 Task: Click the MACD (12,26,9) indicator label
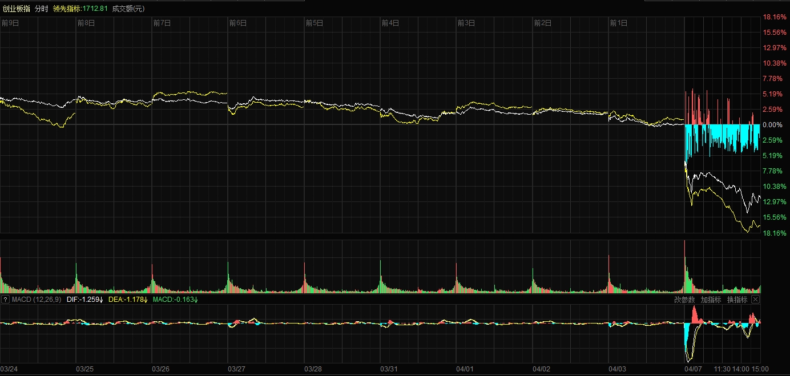point(36,300)
